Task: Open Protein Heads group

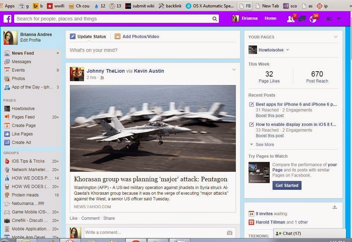Action: pos(25,195)
